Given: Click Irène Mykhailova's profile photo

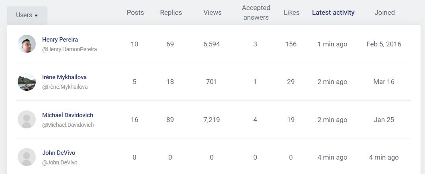Looking at the screenshot, I should [x=27, y=82].
